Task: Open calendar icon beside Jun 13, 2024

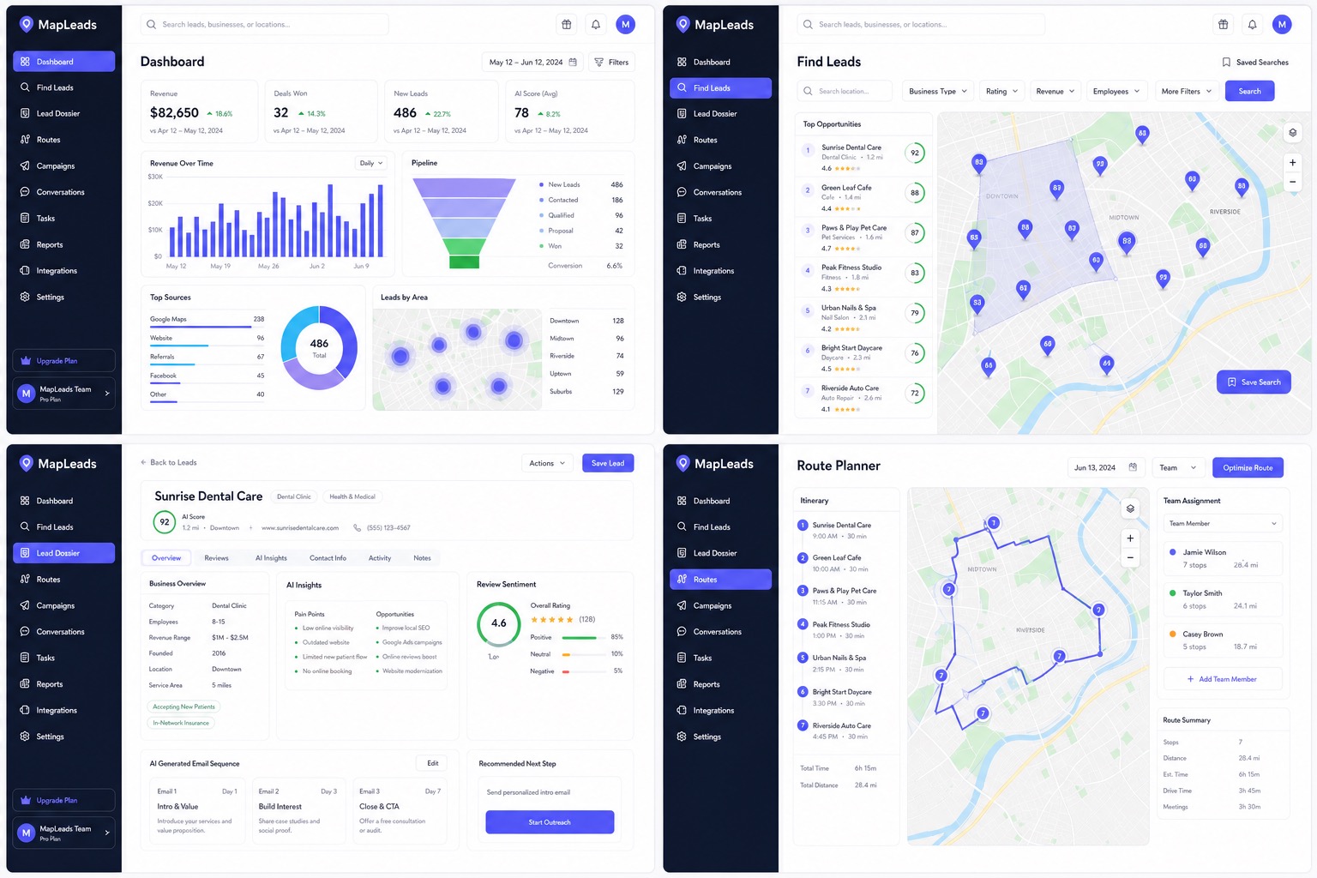Action: [1133, 467]
